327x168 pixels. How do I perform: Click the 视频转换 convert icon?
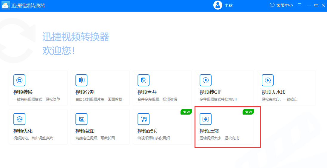tap(19, 80)
